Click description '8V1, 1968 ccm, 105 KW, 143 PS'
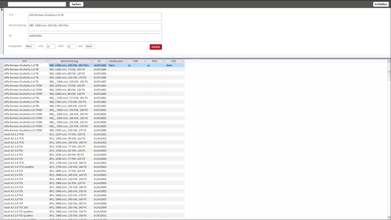 point(71,175)
